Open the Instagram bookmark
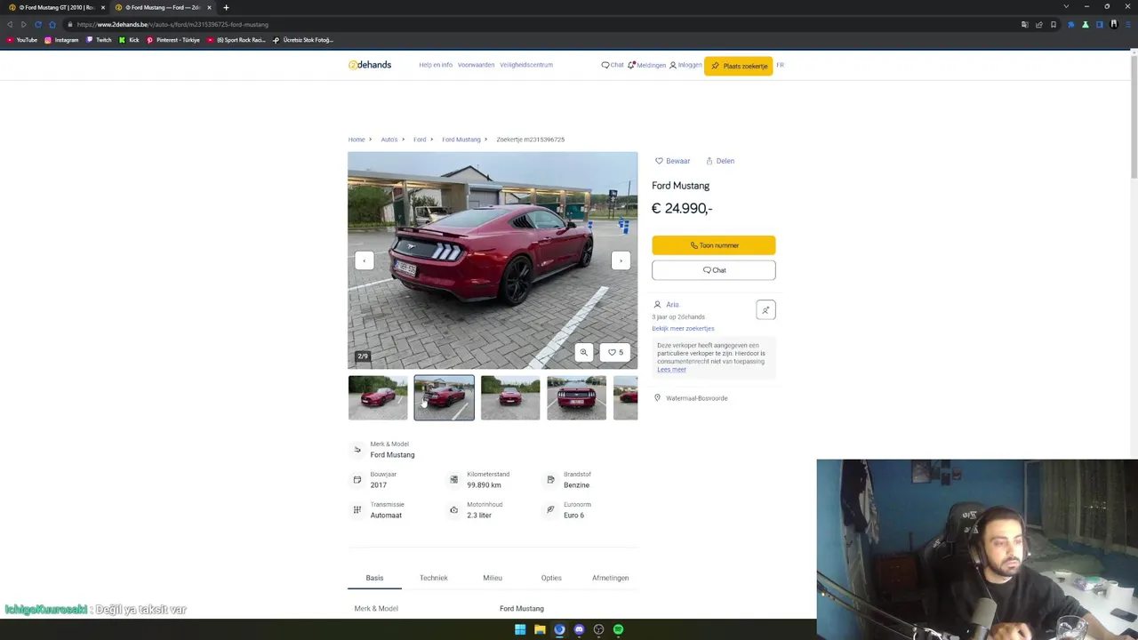The height and width of the screenshot is (640, 1138). pyautogui.click(x=61, y=40)
